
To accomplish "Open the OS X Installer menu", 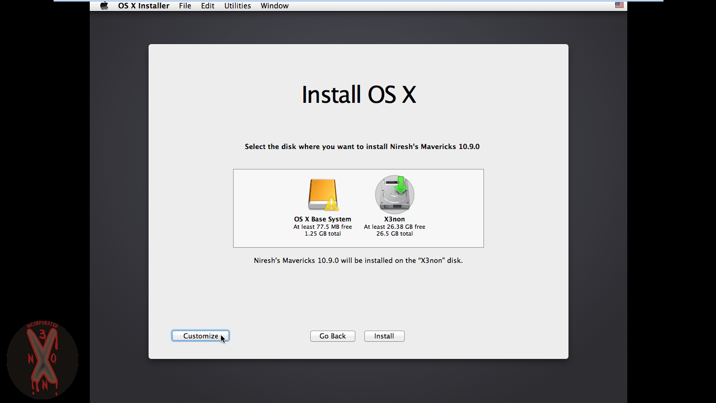I will tap(144, 6).
